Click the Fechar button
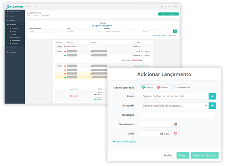Image resolution: width=226 pixels, height=166 pixels. 168,155
